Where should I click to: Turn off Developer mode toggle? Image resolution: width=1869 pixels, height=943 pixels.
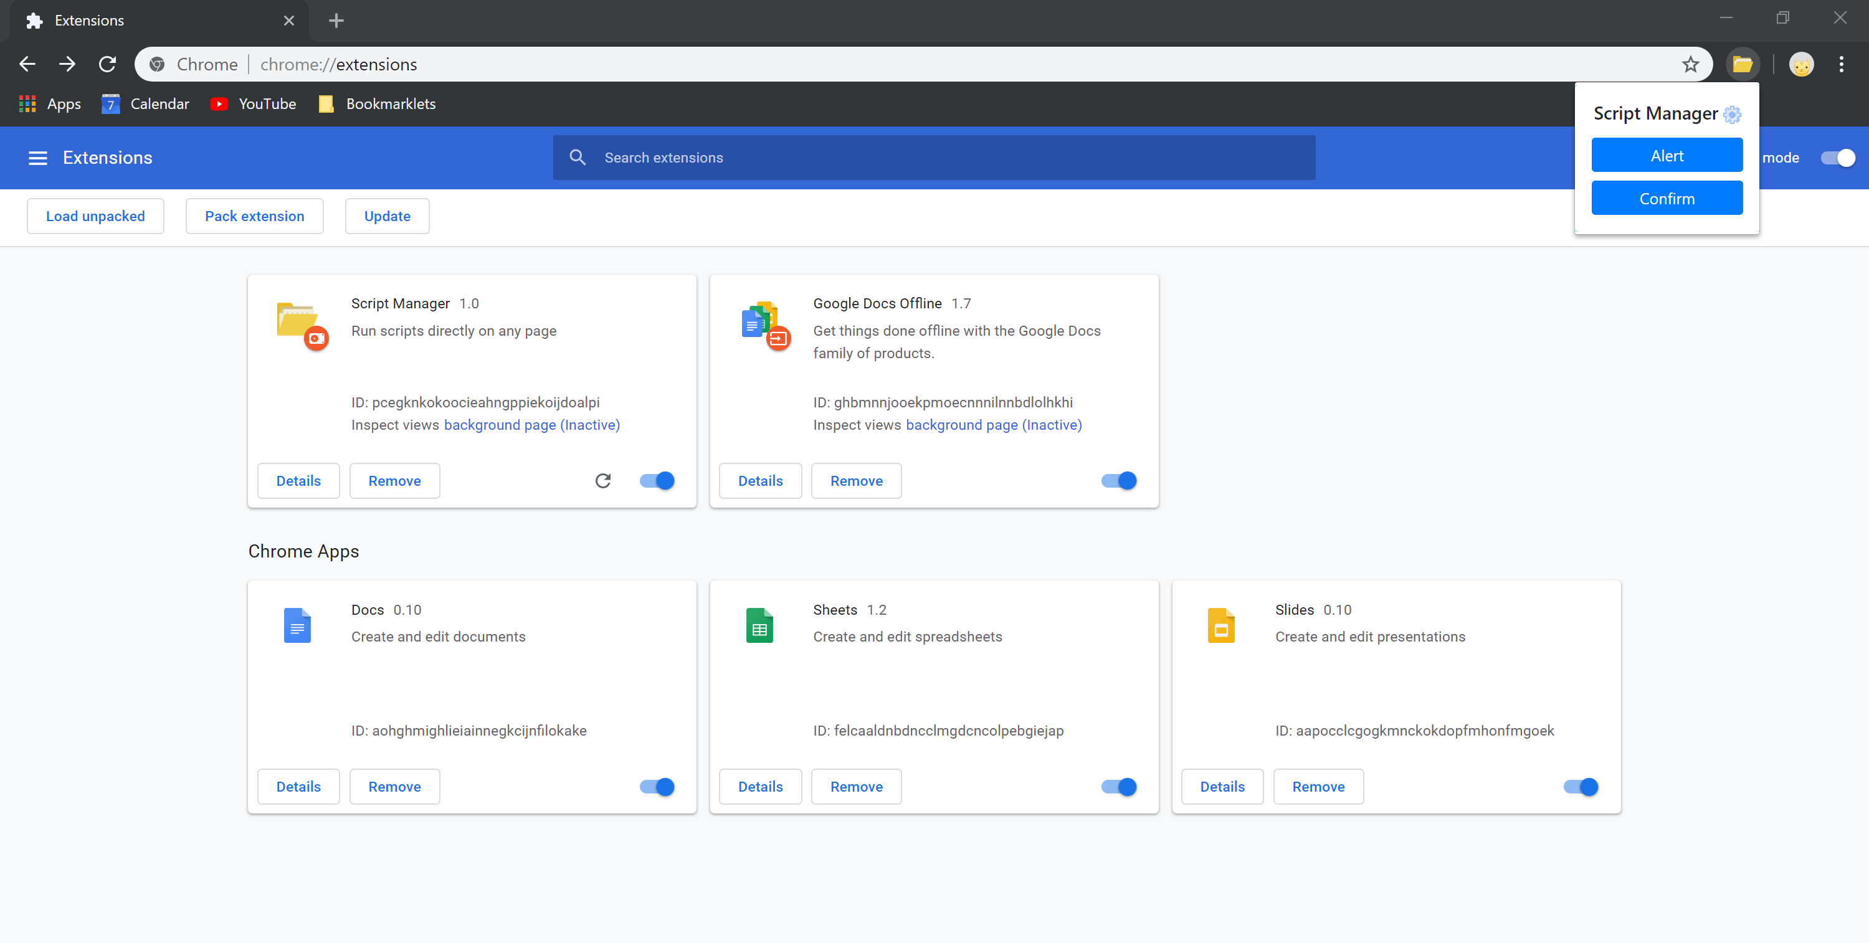tap(1837, 158)
